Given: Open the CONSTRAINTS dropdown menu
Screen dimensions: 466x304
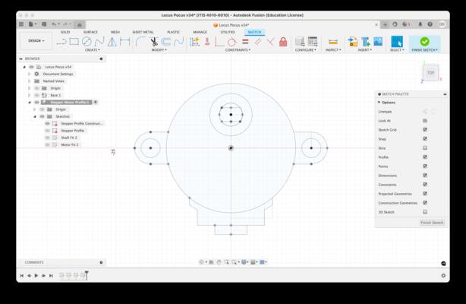Looking at the screenshot, I should (238, 50).
